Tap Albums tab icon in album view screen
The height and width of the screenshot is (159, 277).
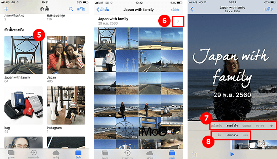pos(172,154)
